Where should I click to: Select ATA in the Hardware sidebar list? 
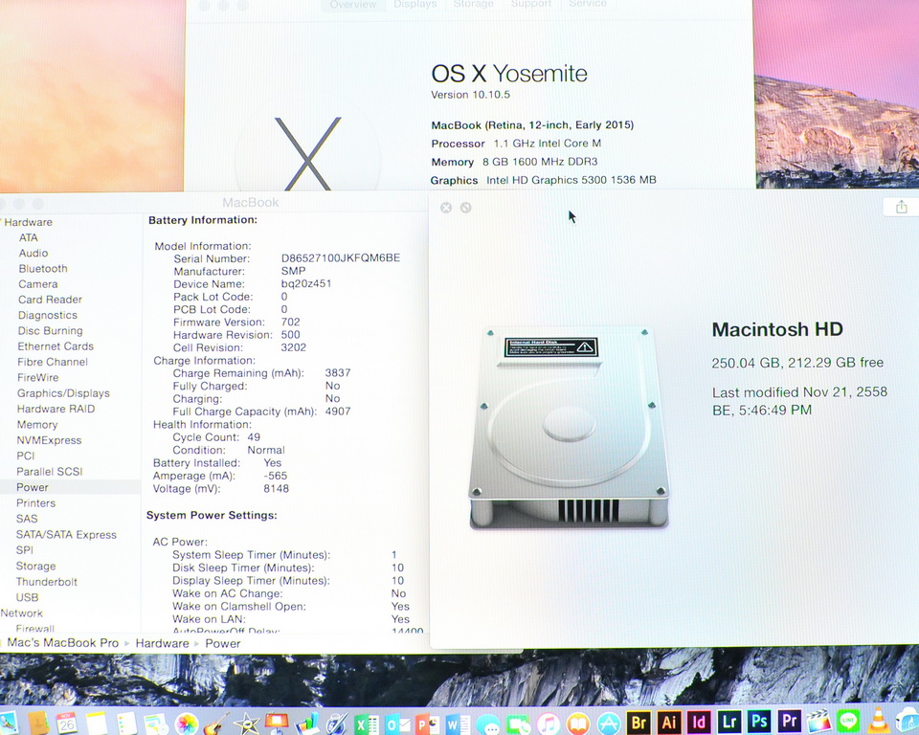click(x=28, y=237)
